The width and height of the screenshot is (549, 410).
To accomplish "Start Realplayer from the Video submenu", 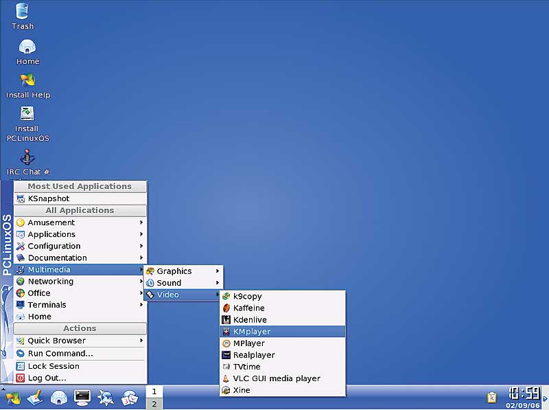I will (283, 355).
